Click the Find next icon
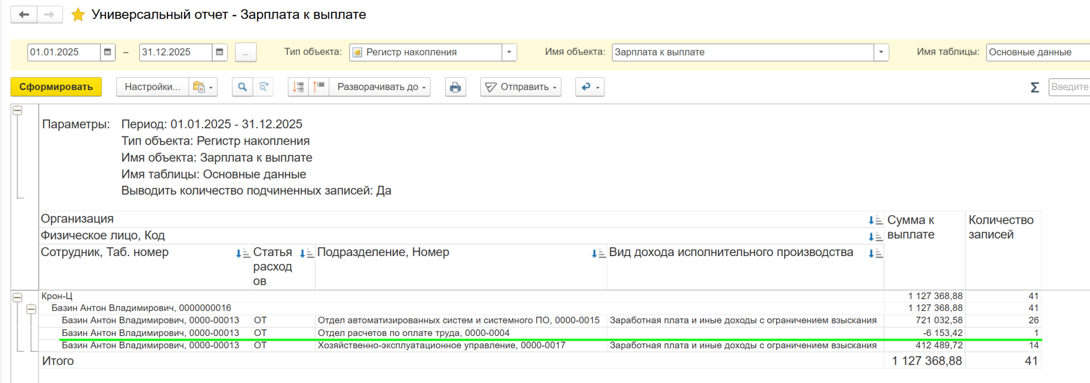This screenshot has height=383, width=1090. [263, 87]
